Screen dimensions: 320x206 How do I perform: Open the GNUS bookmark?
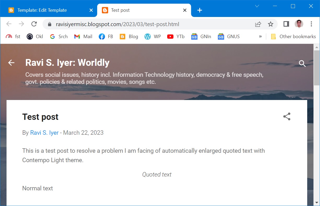pyautogui.click(x=229, y=37)
